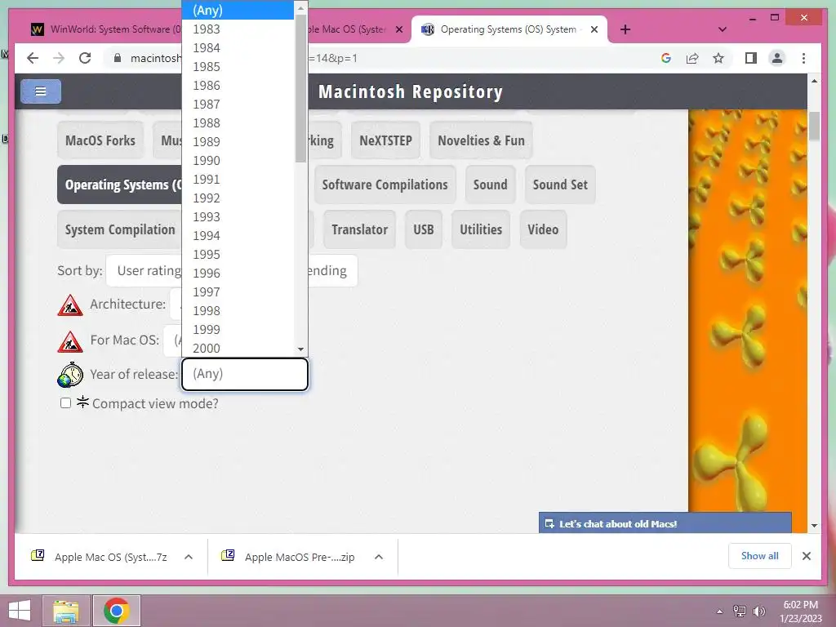
Task: Open Chrome side panel
Action: point(751,58)
